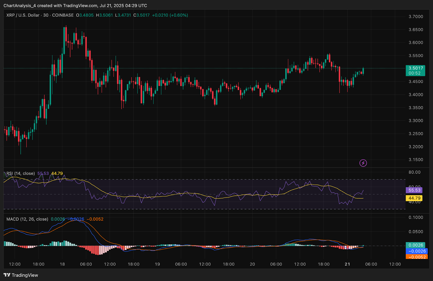
Task: Click the TradingView logo icon
Action: tap(7, 275)
